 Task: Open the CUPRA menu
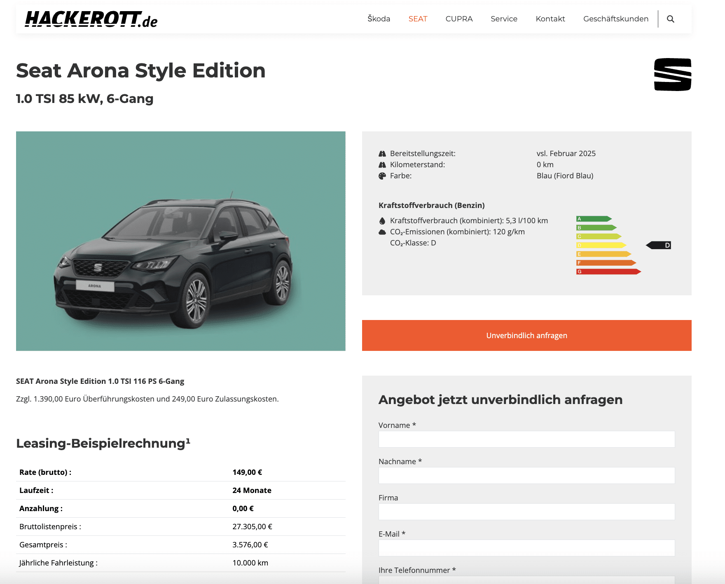click(x=459, y=19)
